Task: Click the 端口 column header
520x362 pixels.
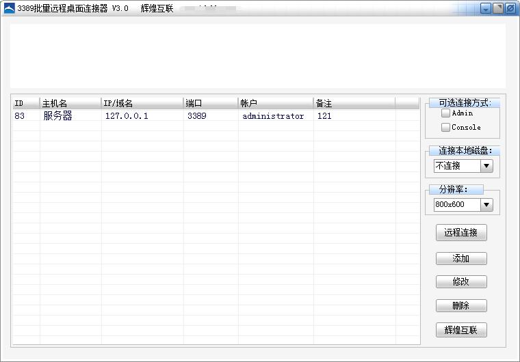Action: (x=211, y=103)
